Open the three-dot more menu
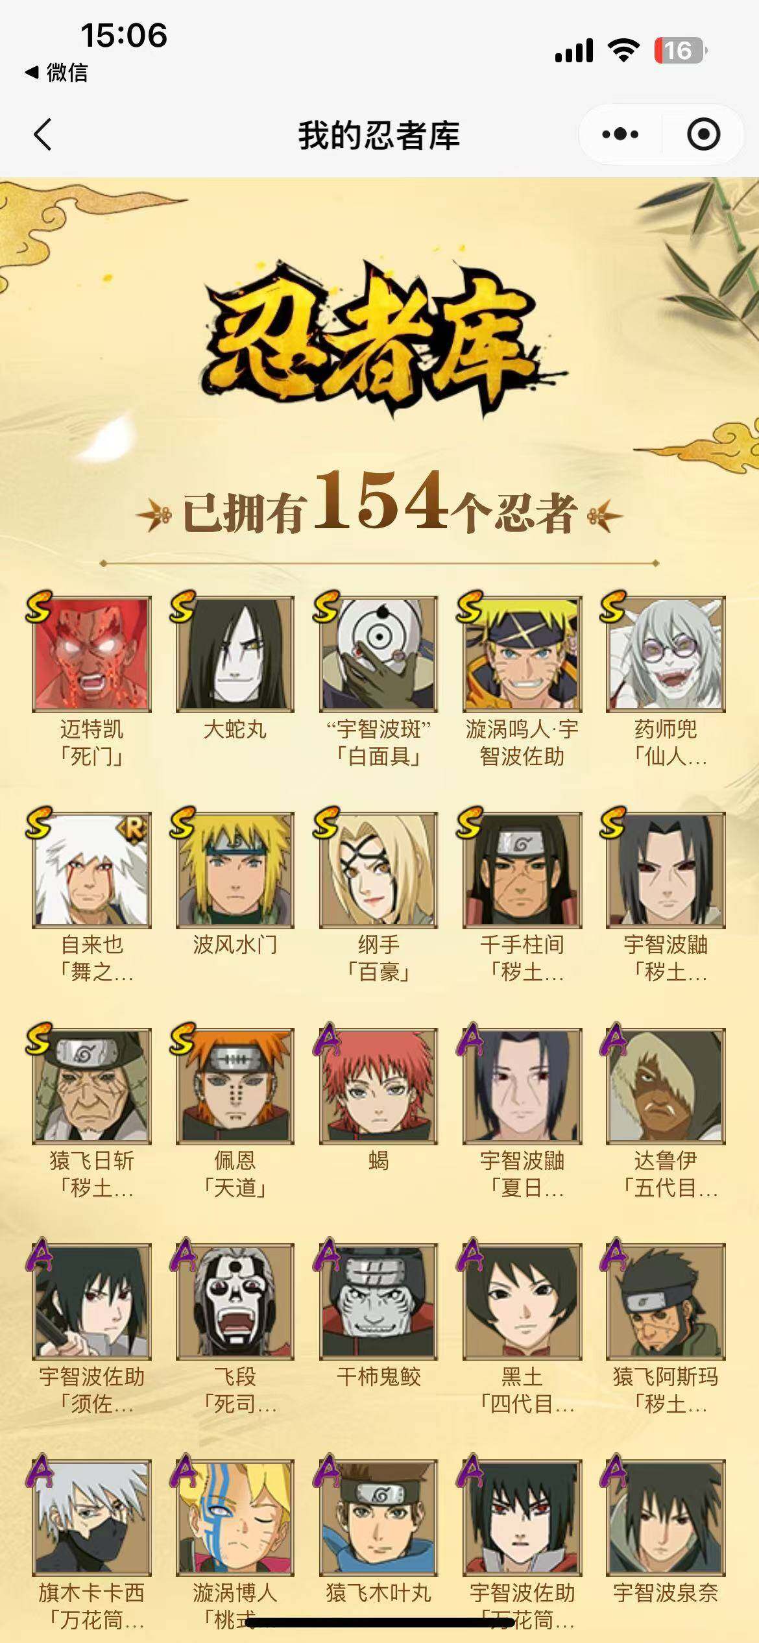 coord(620,135)
